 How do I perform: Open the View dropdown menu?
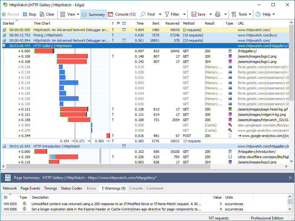[x=70, y=14]
